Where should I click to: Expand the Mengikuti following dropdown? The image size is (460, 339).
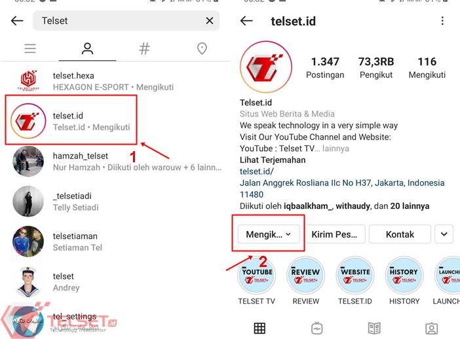pyautogui.click(x=269, y=234)
